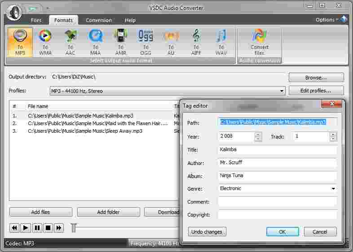The image size is (353, 252).
Task: Click the Add folder button
Action: pos(108,212)
